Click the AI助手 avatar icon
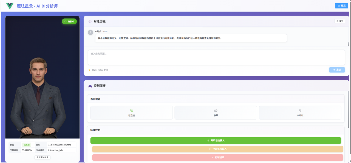The height and width of the screenshot is (163, 351). point(90,32)
